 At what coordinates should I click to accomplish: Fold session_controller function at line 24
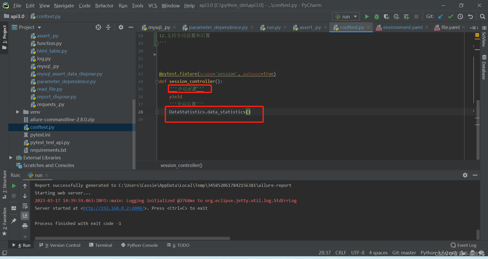point(157,82)
